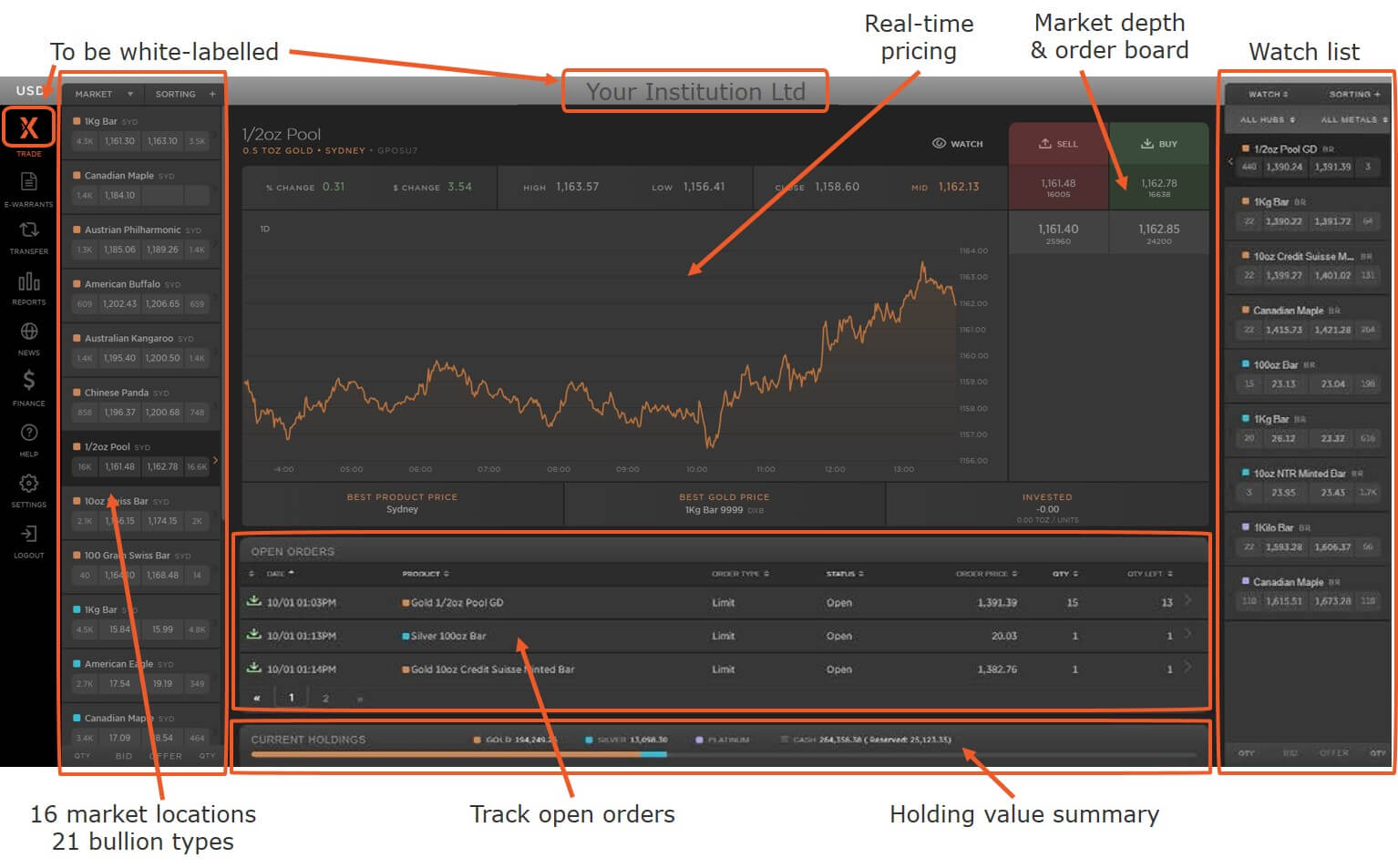Select 1/2oz Pool GD in watch list

coord(1308,158)
